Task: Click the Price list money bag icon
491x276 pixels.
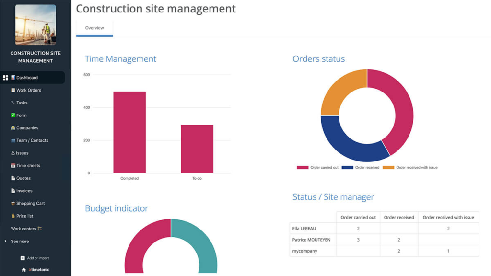Action: click(13, 216)
